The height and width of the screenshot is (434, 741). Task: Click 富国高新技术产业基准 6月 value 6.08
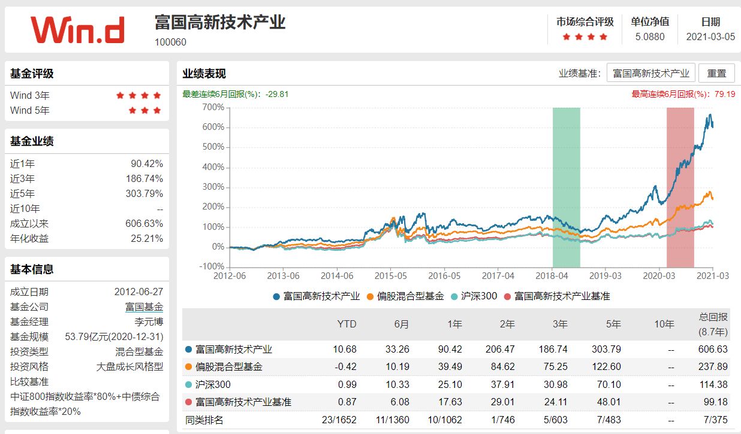400,402
